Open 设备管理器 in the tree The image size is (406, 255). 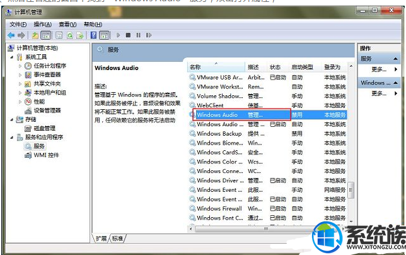point(47,110)
